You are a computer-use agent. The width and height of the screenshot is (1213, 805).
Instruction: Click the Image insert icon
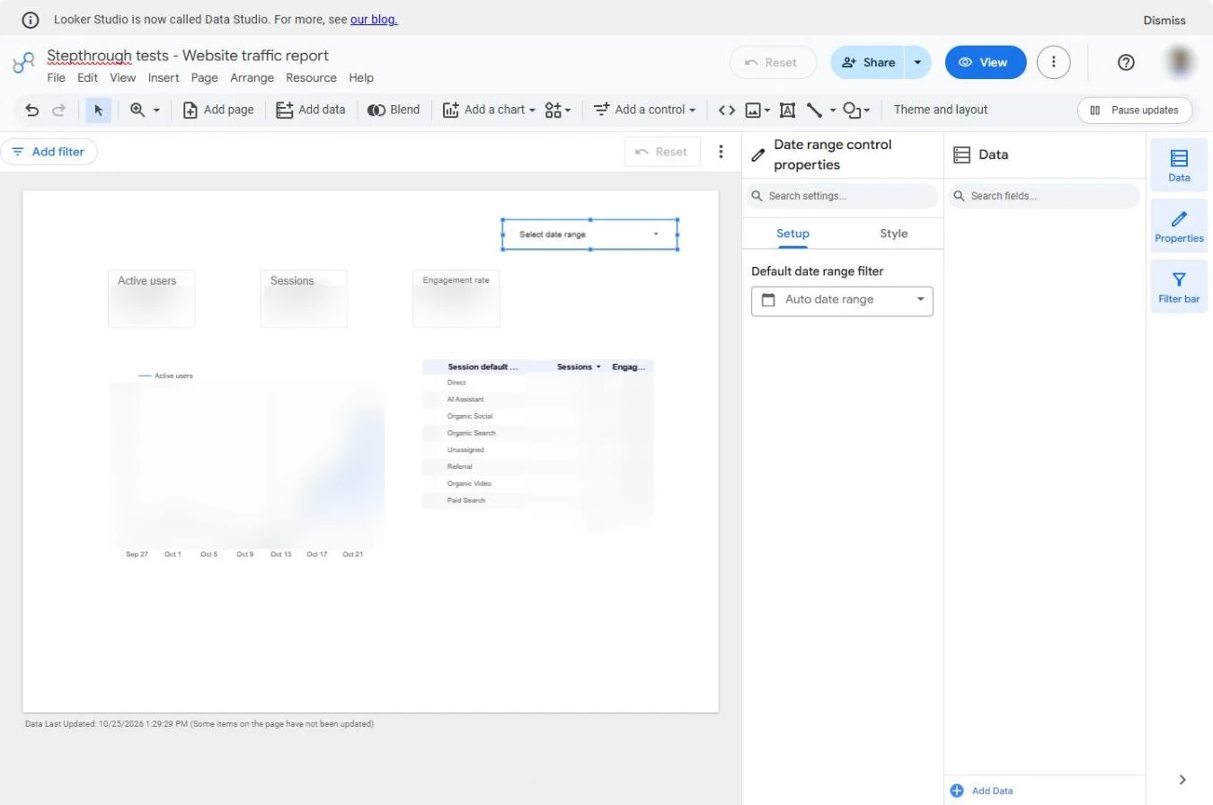pyautogui.click(x=753, y=110)
